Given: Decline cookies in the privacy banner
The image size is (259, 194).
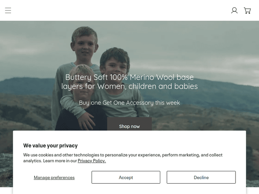Looking at the screenshot, I should coord(201,177).
